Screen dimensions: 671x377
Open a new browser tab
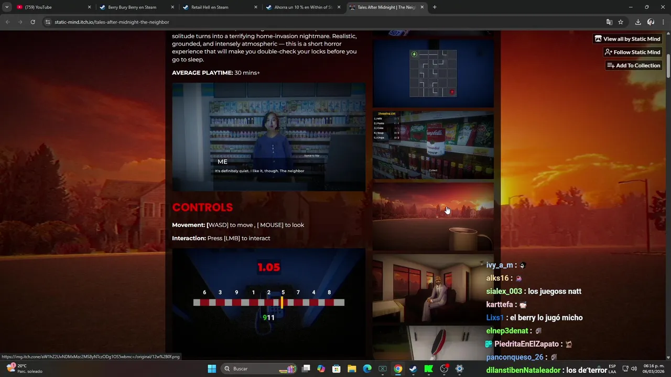tap(434, 7)
